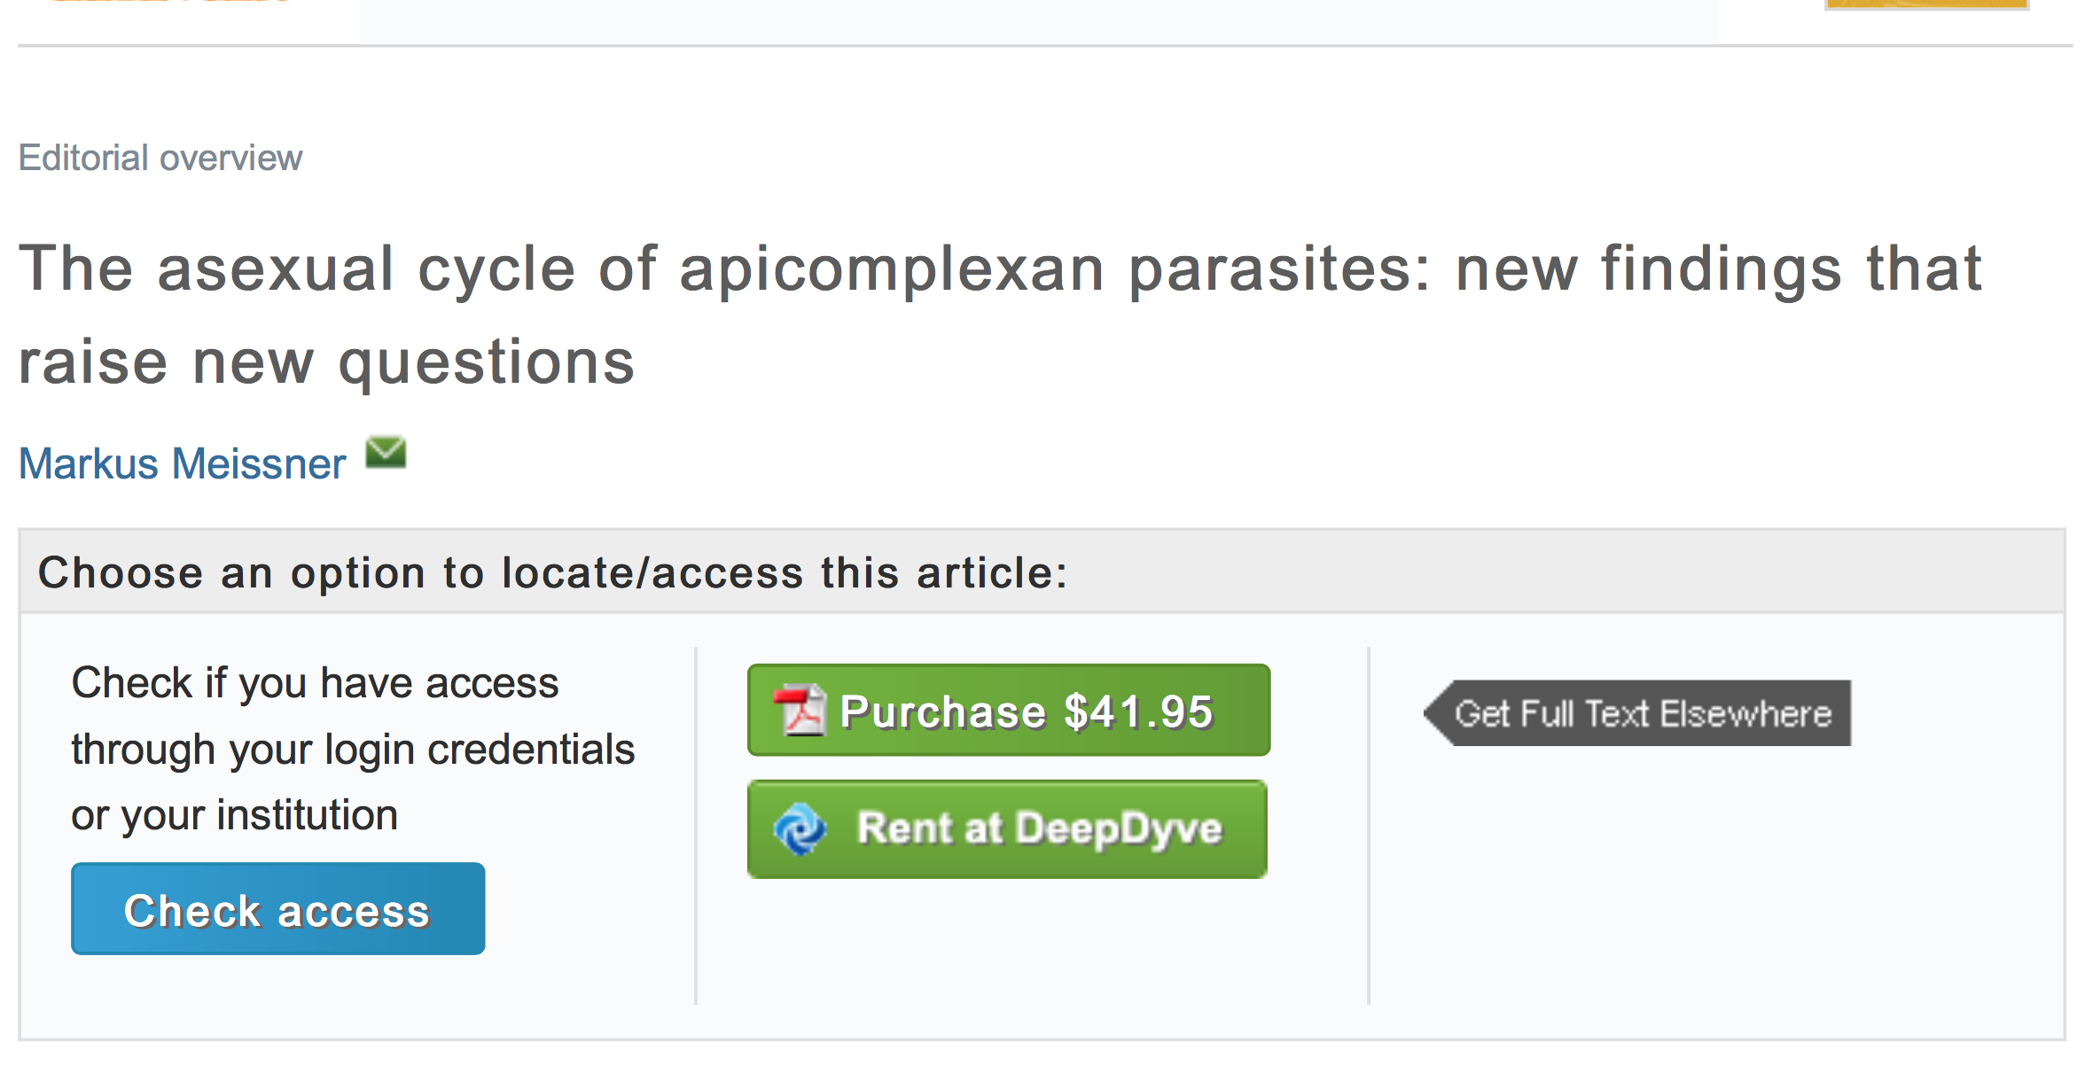Viewport: 2085px width, 1081px height.
Task: Open the Markus Meissner author link
Action: coord(183,463)
